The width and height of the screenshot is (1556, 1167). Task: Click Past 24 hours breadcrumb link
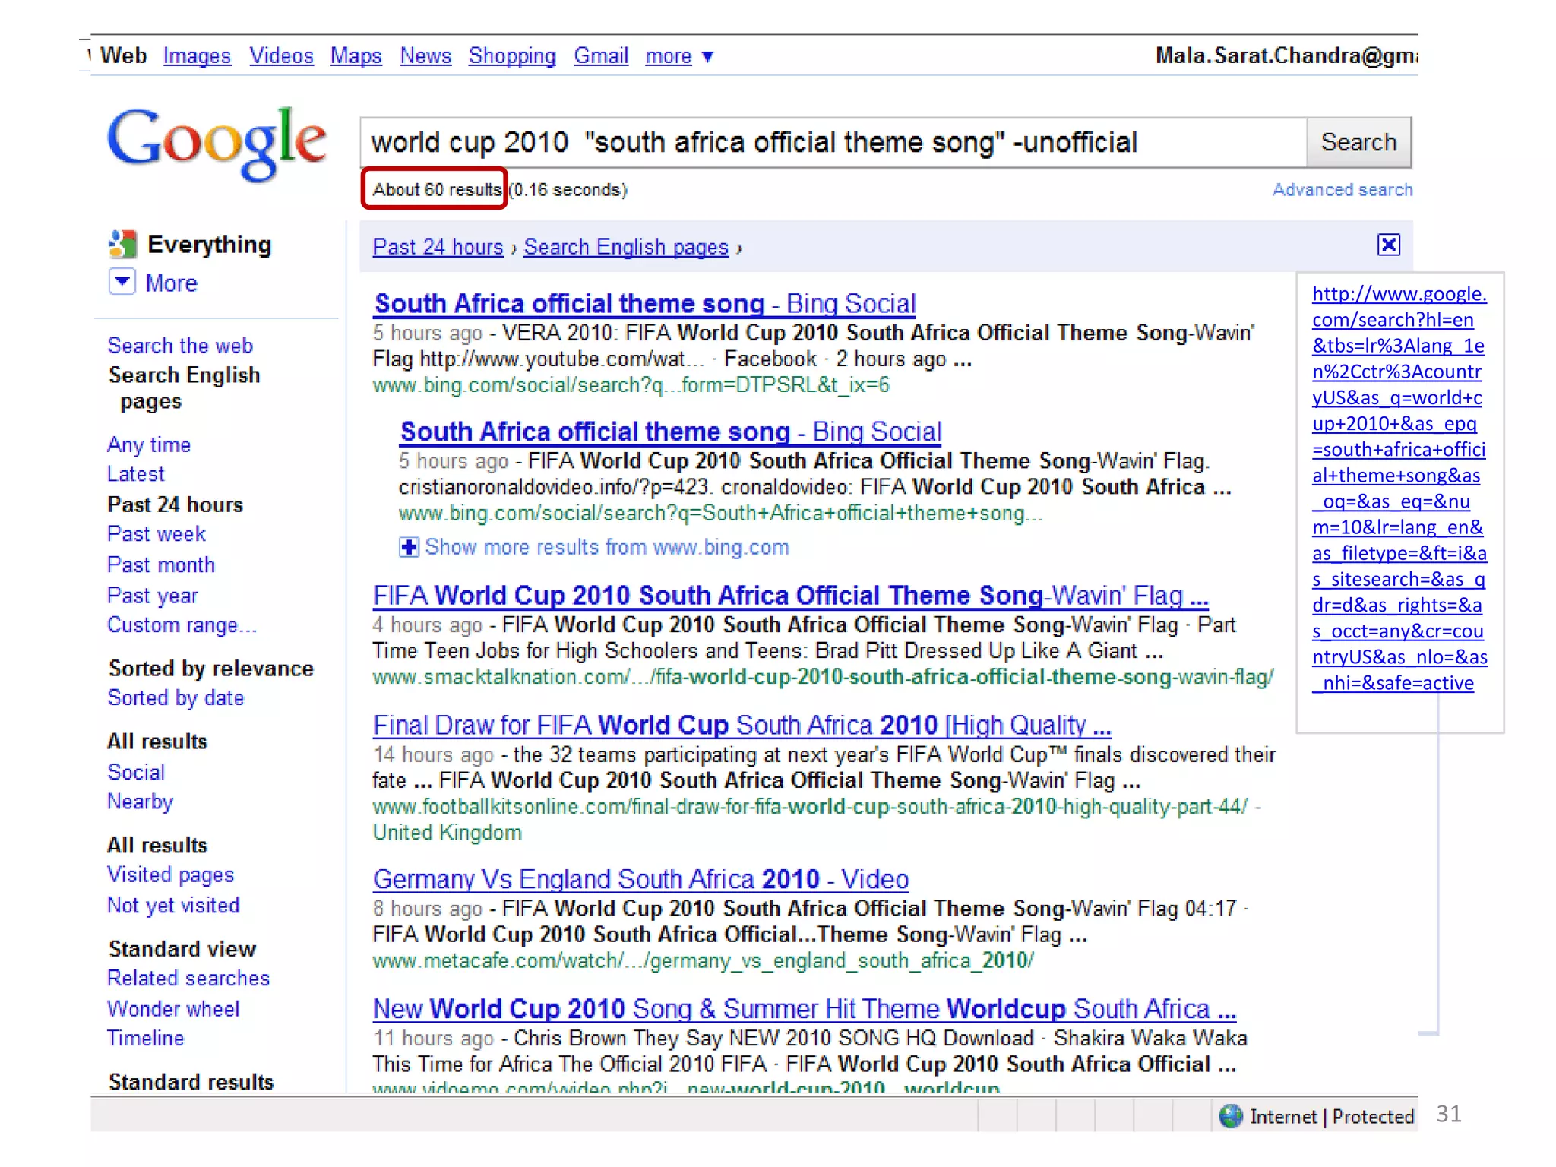(x=438, y=247)
